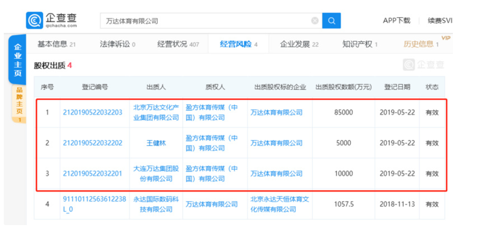Click the date 2018-11-13 cell
The height and width of the screenshot is (245, 480).
point(397,204)
